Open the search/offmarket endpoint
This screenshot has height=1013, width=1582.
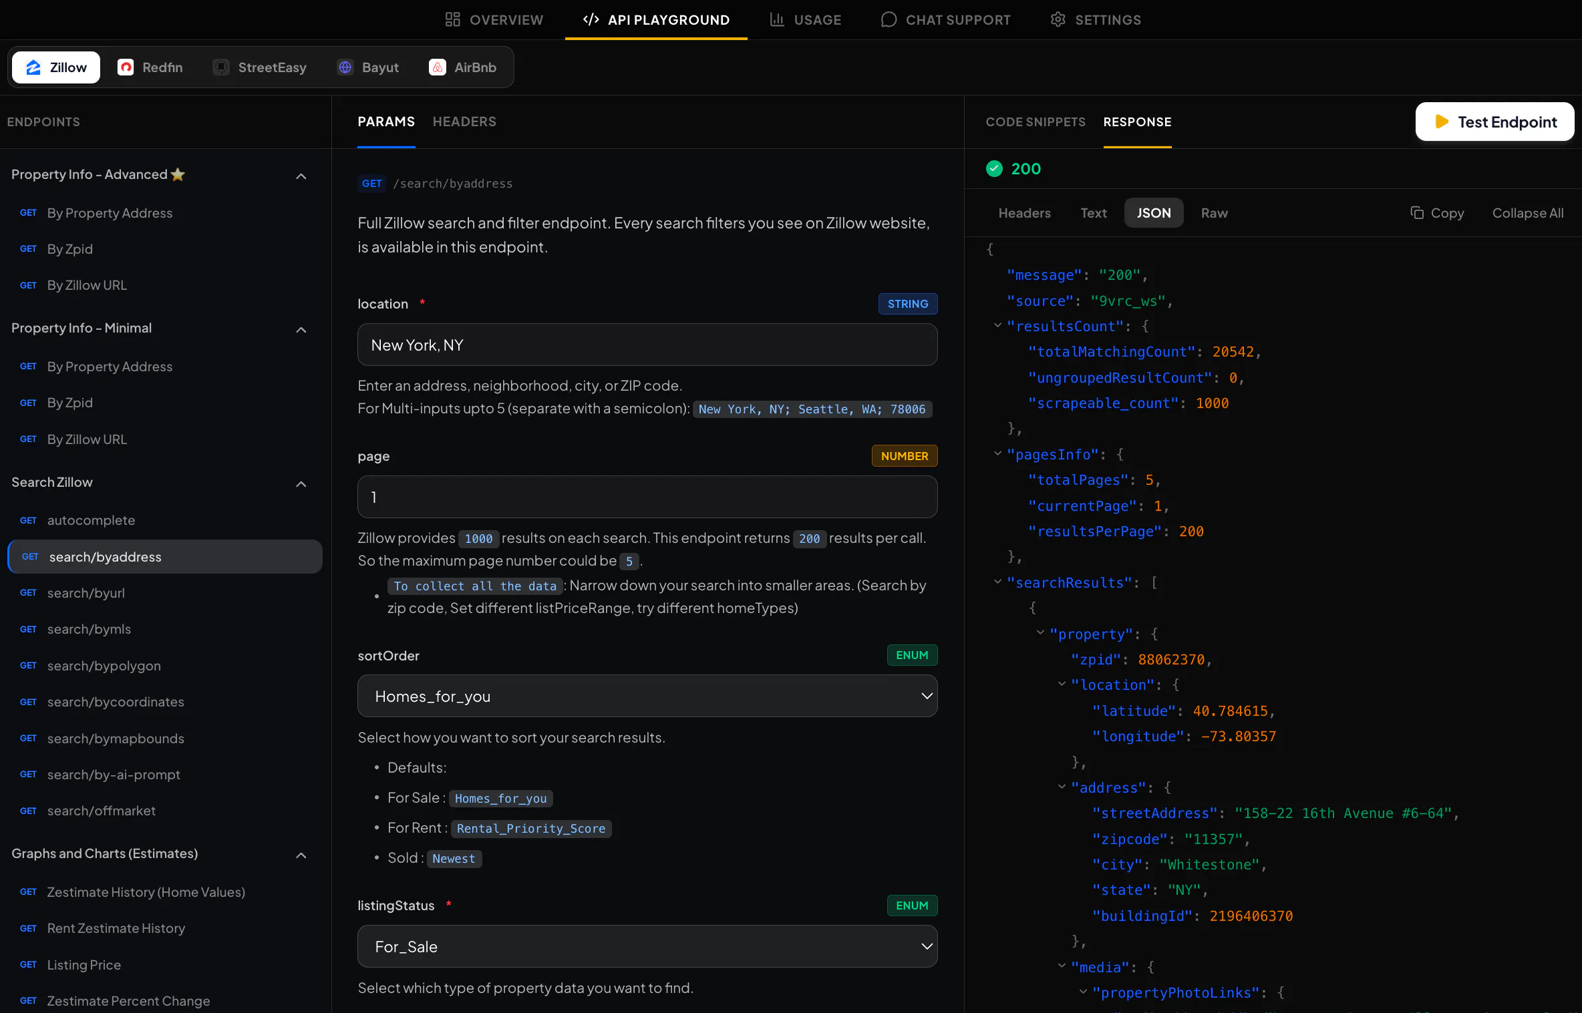pyautogui.click(x=165, y=811)
